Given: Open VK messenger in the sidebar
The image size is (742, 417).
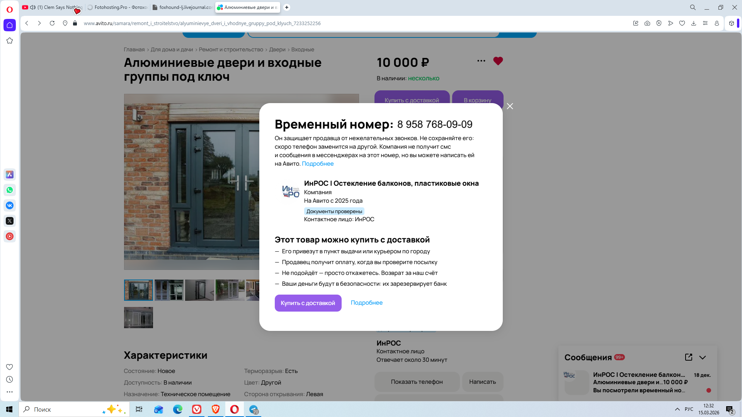Looking at the screenshot, I should tap(10, 205).
